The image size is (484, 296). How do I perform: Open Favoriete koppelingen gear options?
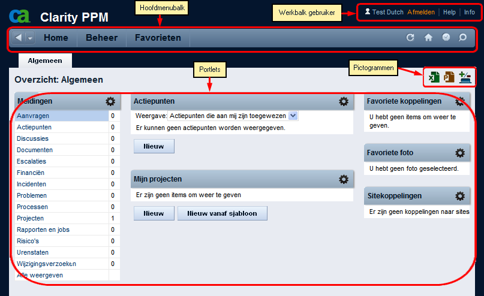click(x=460, y=101)
